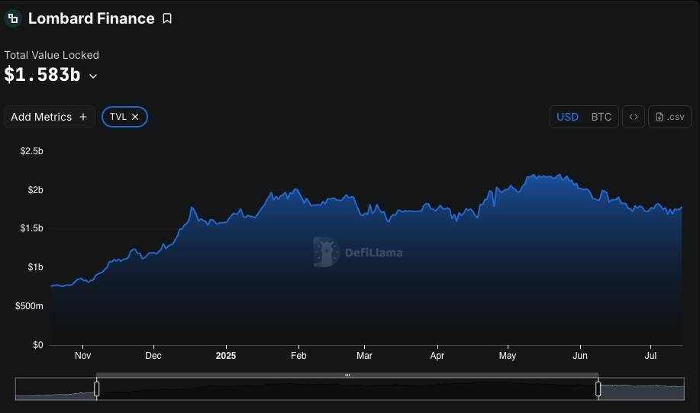Click the unselected right area of the range minimap
The image size is (700, 413).
point(643,389)
